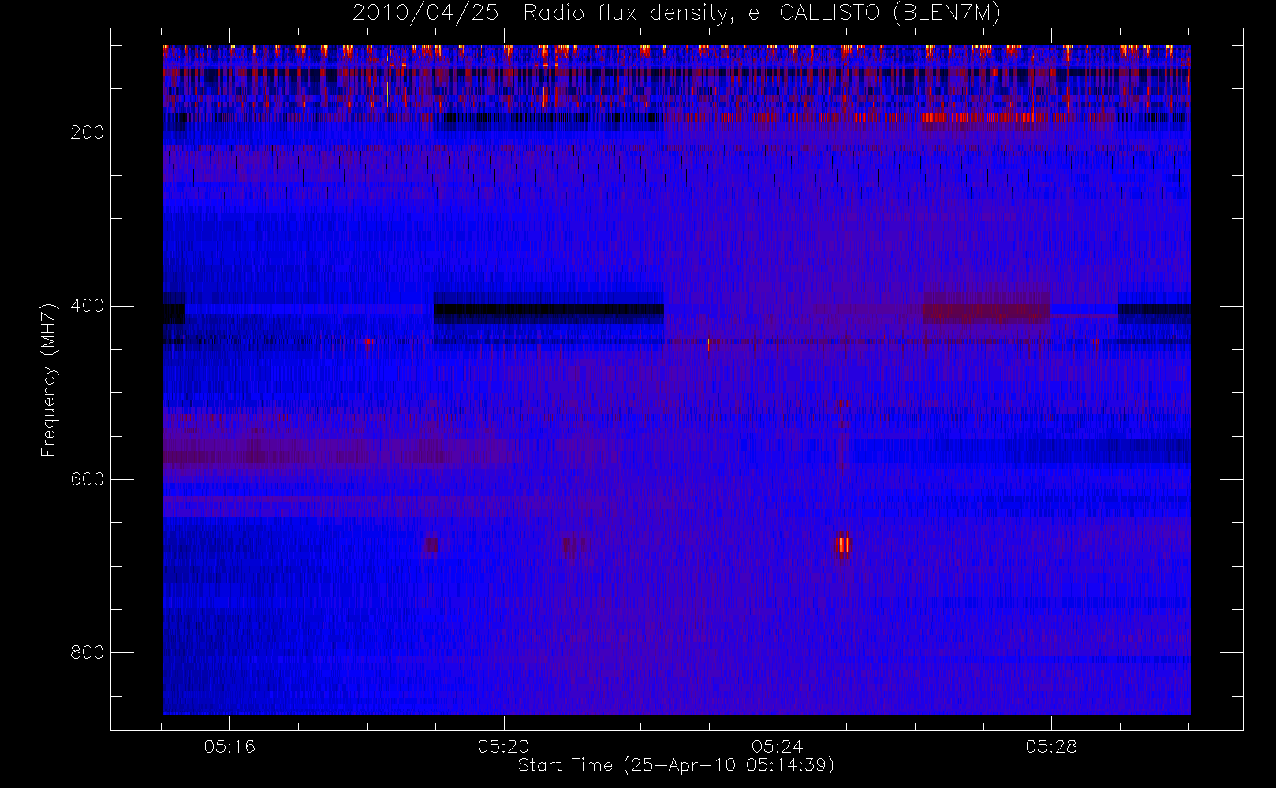The height and width of the screenshot is (788, 1276).
Task: Click the bright red-yellow burst just below 05:25
Action: (x=842, y=545)
